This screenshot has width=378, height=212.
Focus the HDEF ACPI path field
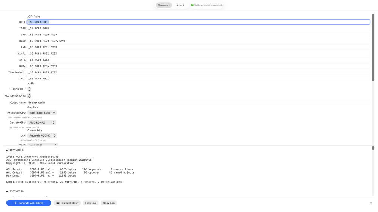[198, 22]
